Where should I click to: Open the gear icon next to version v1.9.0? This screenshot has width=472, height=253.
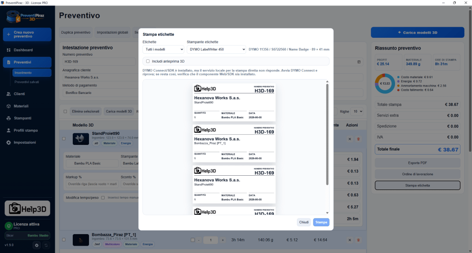pyautogui.click(x=37, y=245)
